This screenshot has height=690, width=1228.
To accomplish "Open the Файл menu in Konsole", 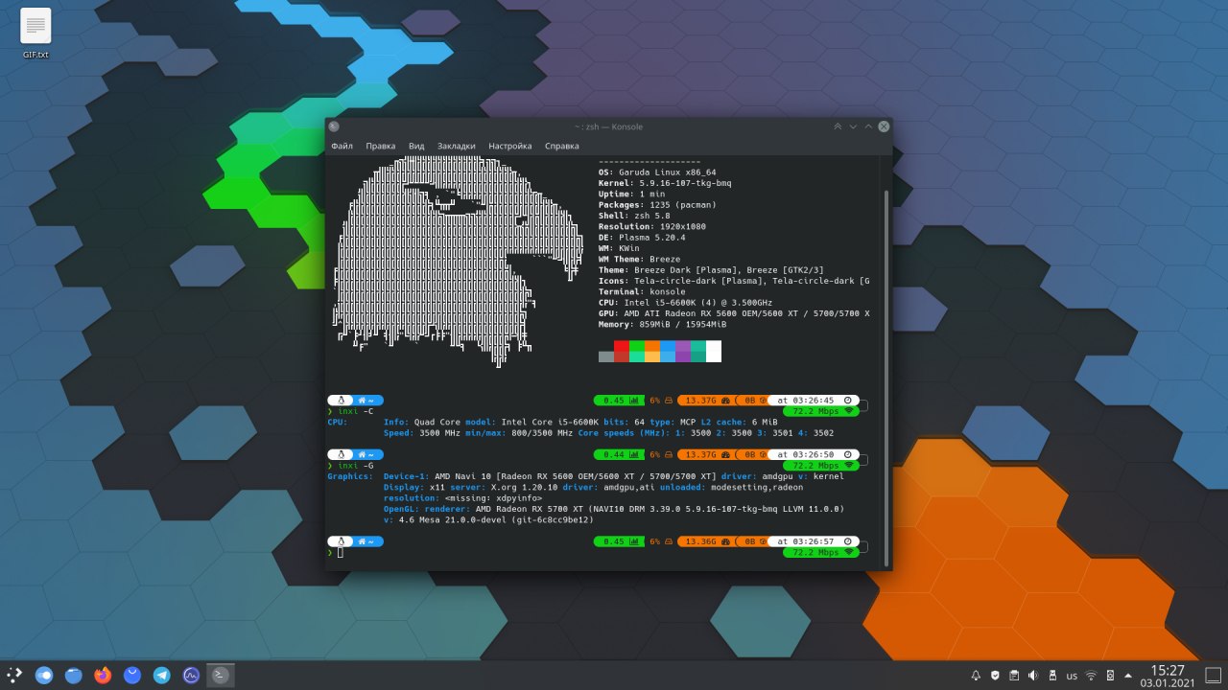I will tap(342, 146).
